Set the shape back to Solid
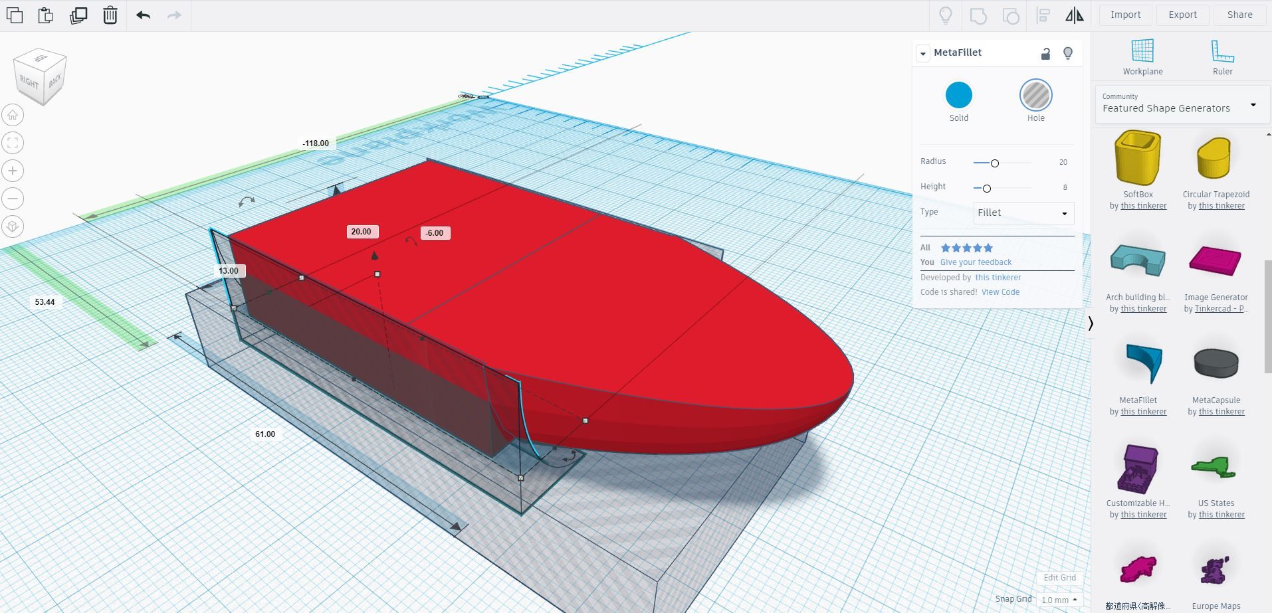 [x=958, y=96]
